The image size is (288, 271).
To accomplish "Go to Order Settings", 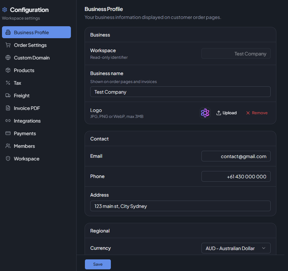I will [x=36, y=45].
